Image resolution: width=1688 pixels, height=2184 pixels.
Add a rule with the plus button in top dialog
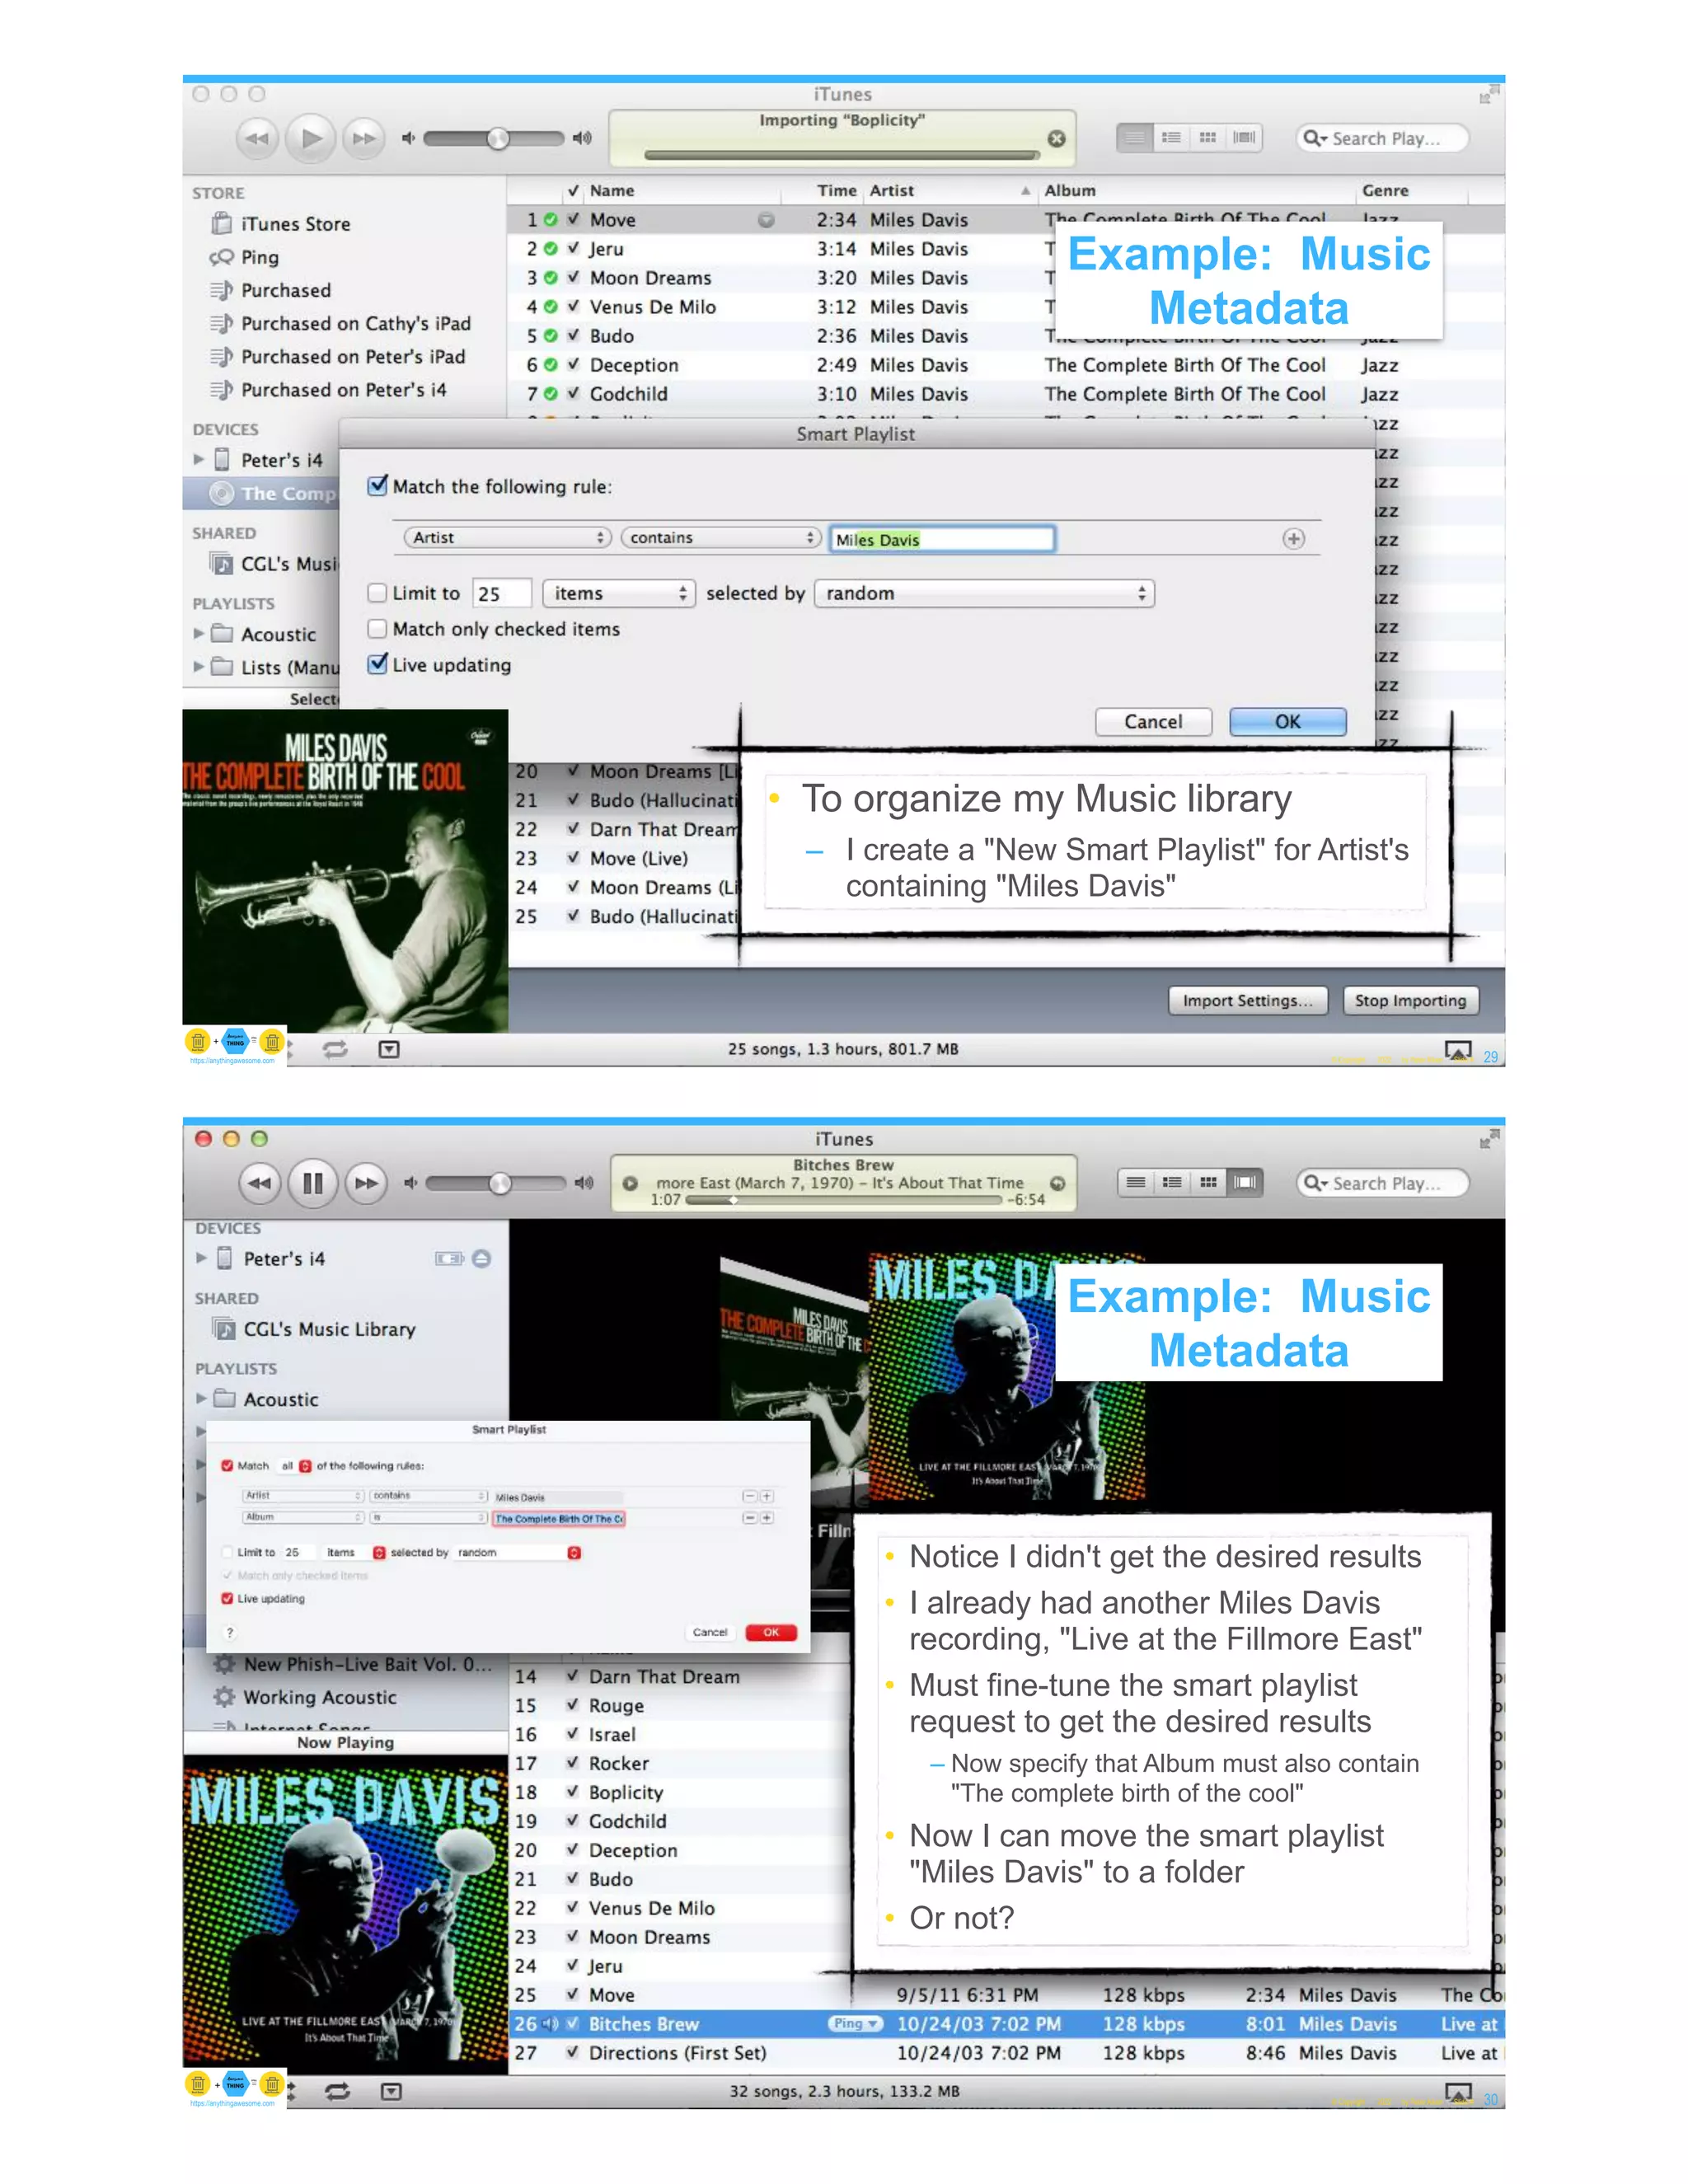coord(1293,539)
